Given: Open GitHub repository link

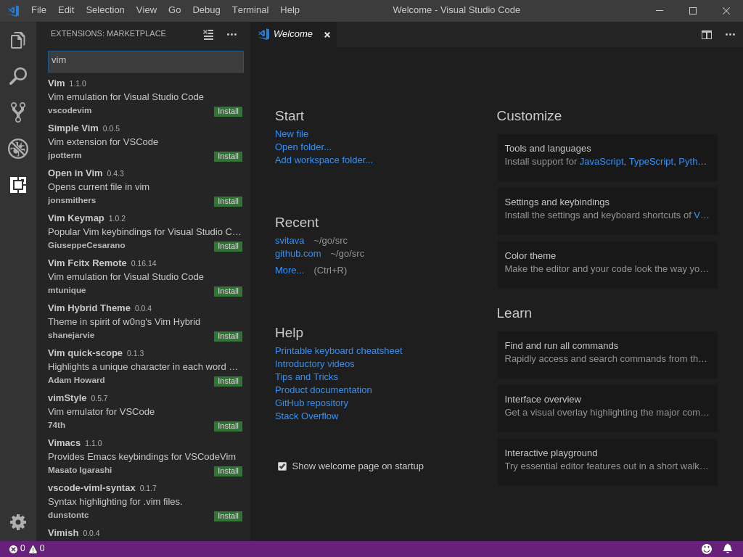Looking at the screenshot, I should coord(311,403).
